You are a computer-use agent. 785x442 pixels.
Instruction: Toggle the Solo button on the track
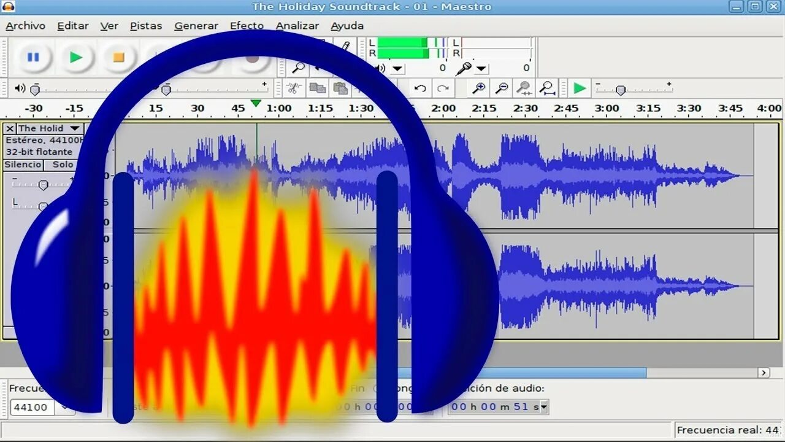tap(63, 165)
